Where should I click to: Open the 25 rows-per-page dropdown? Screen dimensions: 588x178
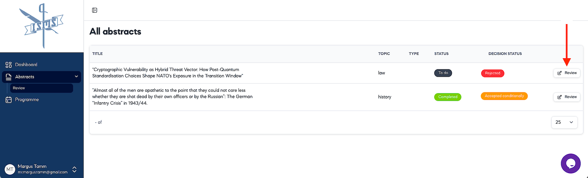click(564, 122)
